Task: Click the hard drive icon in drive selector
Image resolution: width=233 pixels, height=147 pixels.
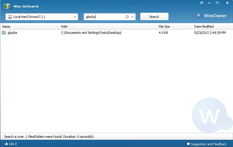Action: [x=10, y=17]
